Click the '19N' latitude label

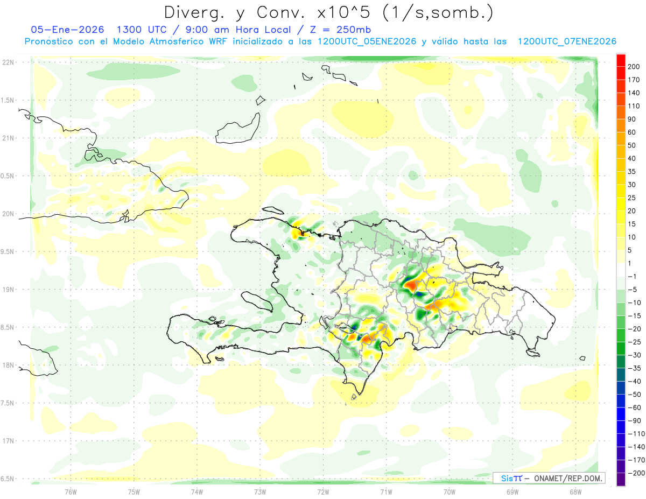pos(8,290)
